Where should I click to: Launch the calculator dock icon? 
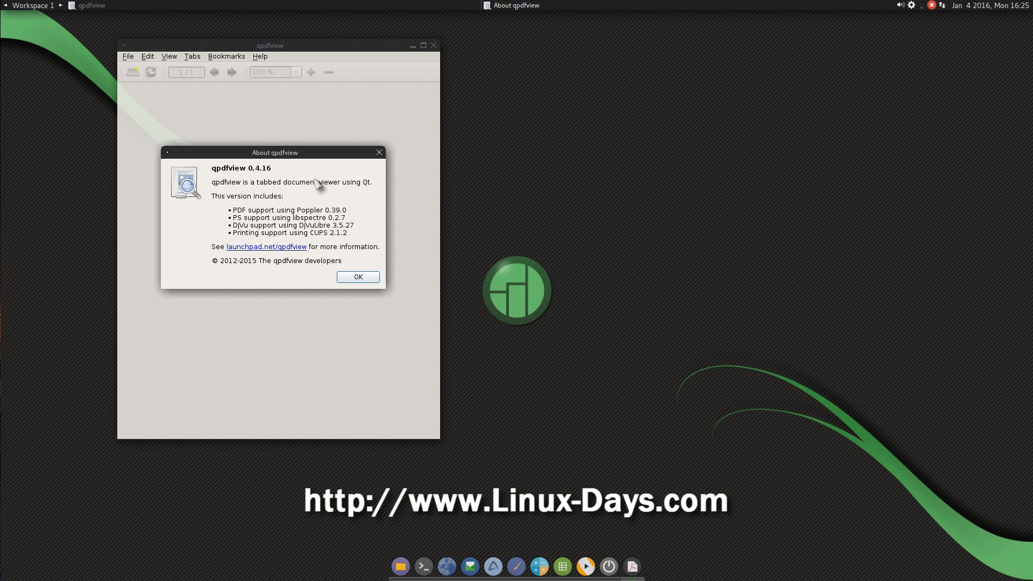(539, 566)
